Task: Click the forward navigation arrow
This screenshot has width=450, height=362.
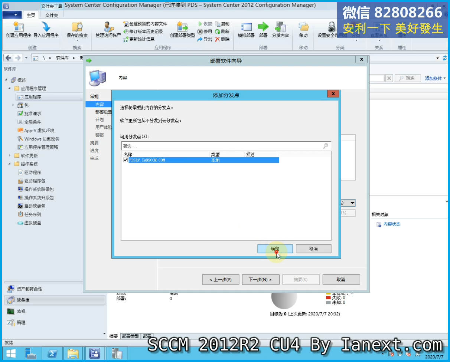Action: click(17, 58)
